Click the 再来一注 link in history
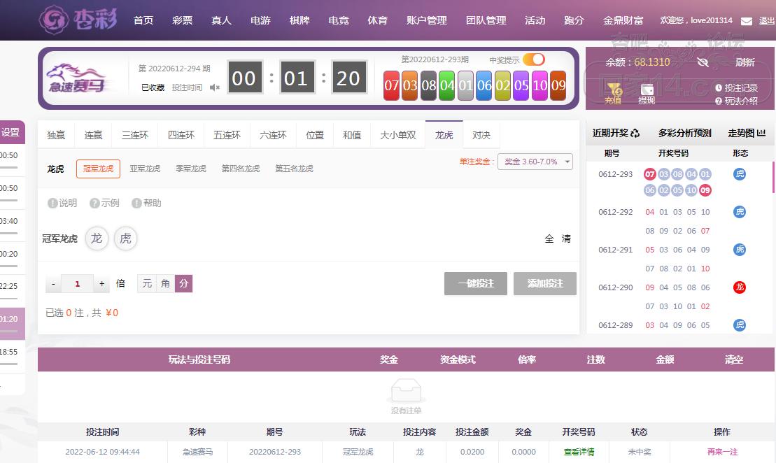This screenshot has height=463, width=776. (722, 452)
